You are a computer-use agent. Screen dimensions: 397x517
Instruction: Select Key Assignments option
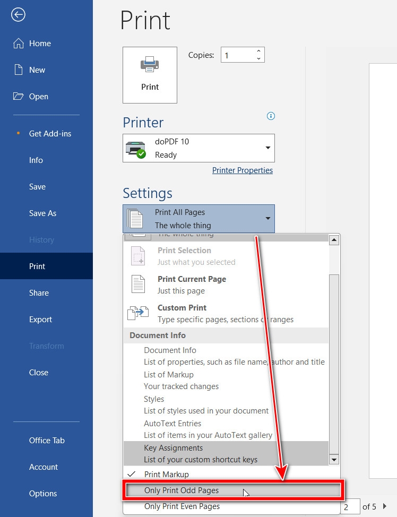[x=226, y=453]
